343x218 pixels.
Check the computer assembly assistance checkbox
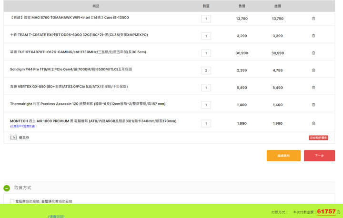click(x=12, y=201)
